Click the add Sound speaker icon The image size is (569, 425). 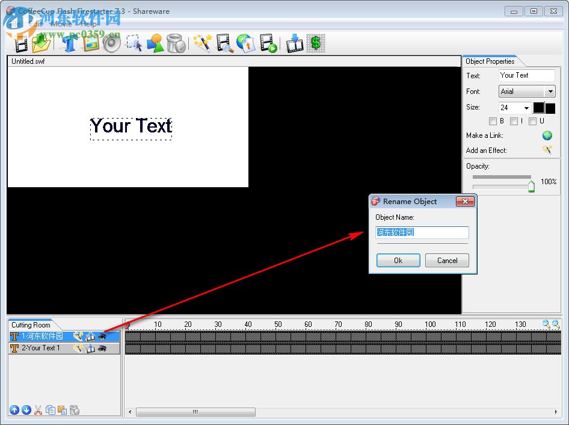point(111,43)
